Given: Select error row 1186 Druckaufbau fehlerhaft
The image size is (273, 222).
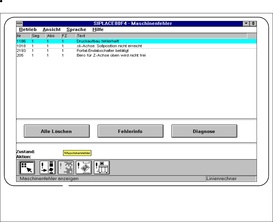Looking at the screenshot, I should [x=136, y=41].
